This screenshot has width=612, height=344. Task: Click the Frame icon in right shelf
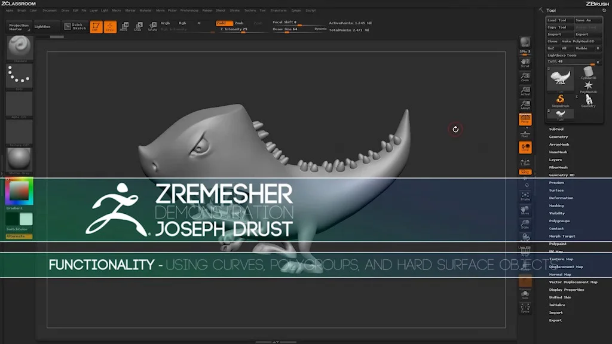(525, 196)
